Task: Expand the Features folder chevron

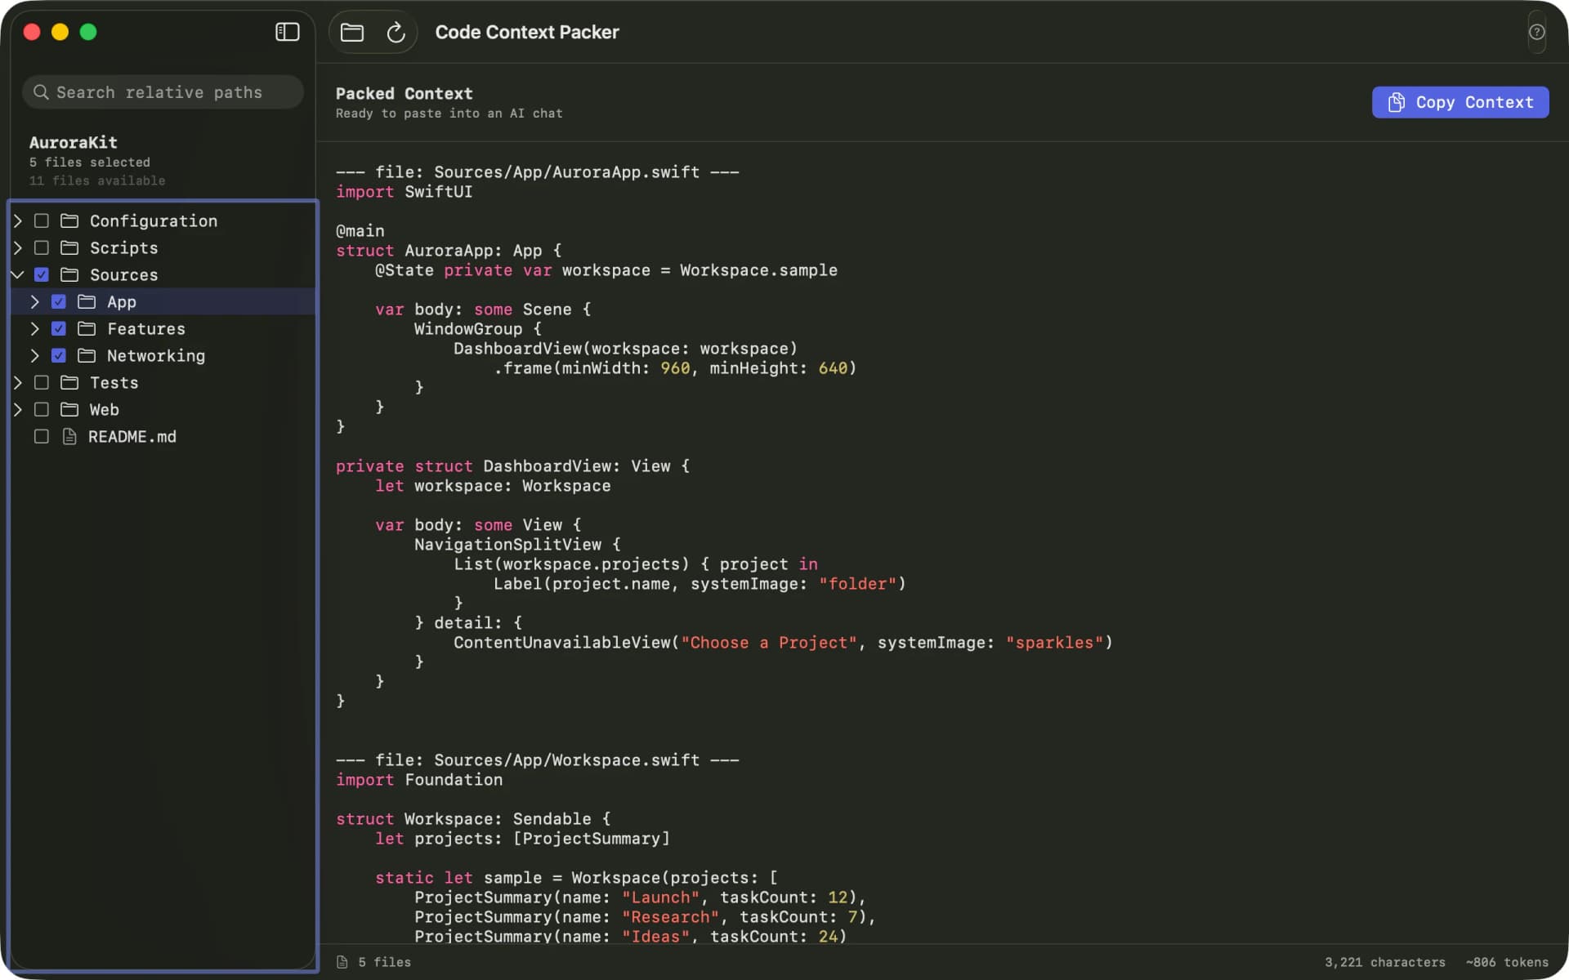Action: pyautogui.click(x=35, y=328)
